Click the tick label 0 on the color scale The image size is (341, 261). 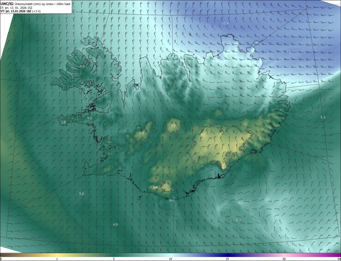tap(1, 259)
